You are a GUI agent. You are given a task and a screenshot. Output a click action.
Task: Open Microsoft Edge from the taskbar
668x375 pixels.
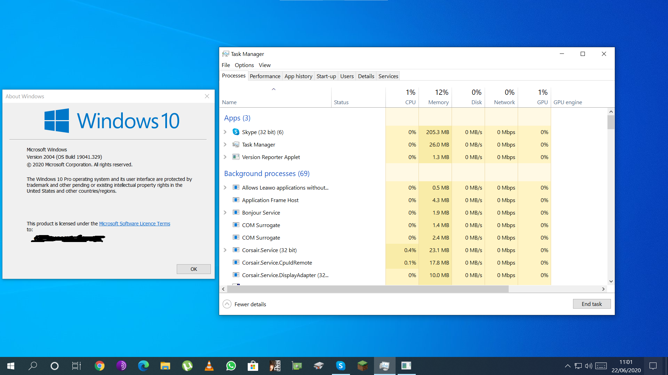tap(143, 366)
